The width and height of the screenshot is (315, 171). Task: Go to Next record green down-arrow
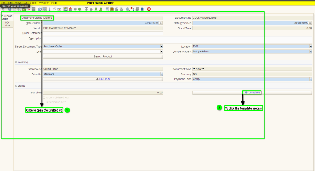coord(96,9)
